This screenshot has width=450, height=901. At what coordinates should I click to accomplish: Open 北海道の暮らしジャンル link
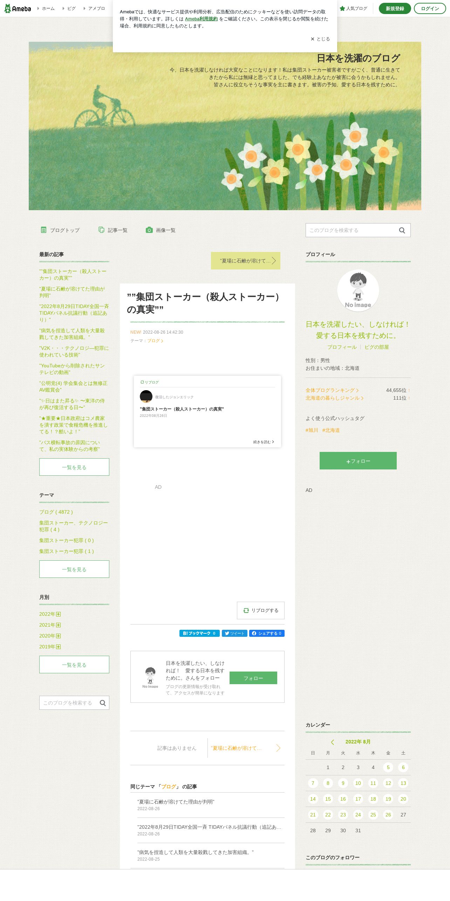[x=334, y=398]
